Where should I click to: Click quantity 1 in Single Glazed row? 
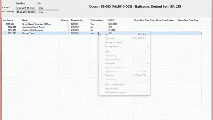tap(68, 24)
